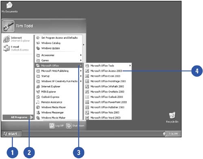The width and height of the screenshot is (203, 159).
Task: Click the Startup folder icon
Action: tap(38, 76)
